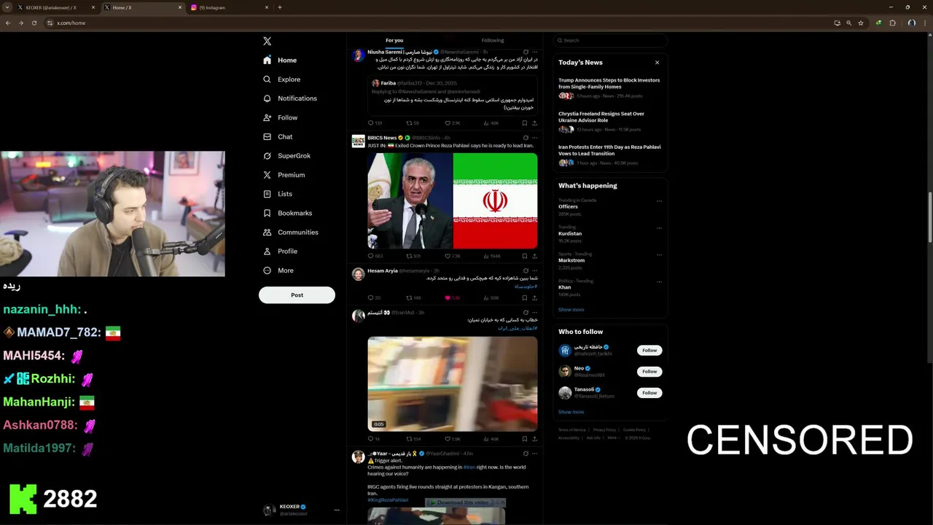Image resolution: width=933 pixels, height=525 pixels.
Task: Open more options for Kurdistan trend
Action: tap(659, 228)
